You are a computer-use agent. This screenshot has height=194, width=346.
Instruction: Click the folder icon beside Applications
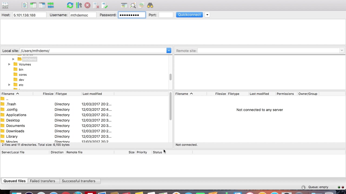click(2, 115)
